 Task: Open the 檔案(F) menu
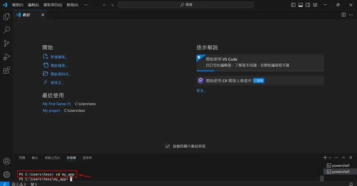(17, 5)
